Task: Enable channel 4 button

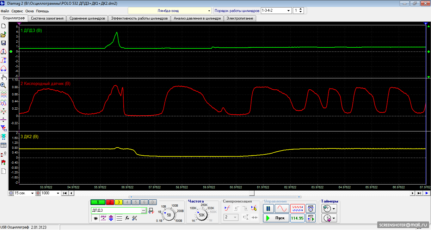Action: 127,202
